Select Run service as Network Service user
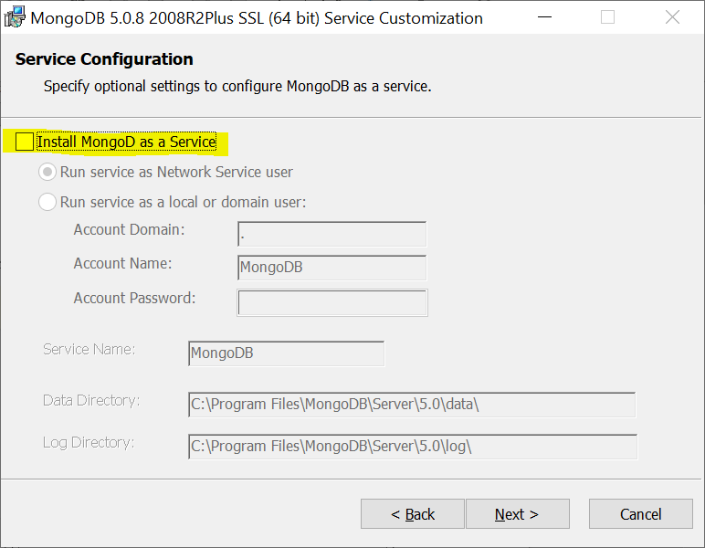The image size is (705, 548). 47,172
